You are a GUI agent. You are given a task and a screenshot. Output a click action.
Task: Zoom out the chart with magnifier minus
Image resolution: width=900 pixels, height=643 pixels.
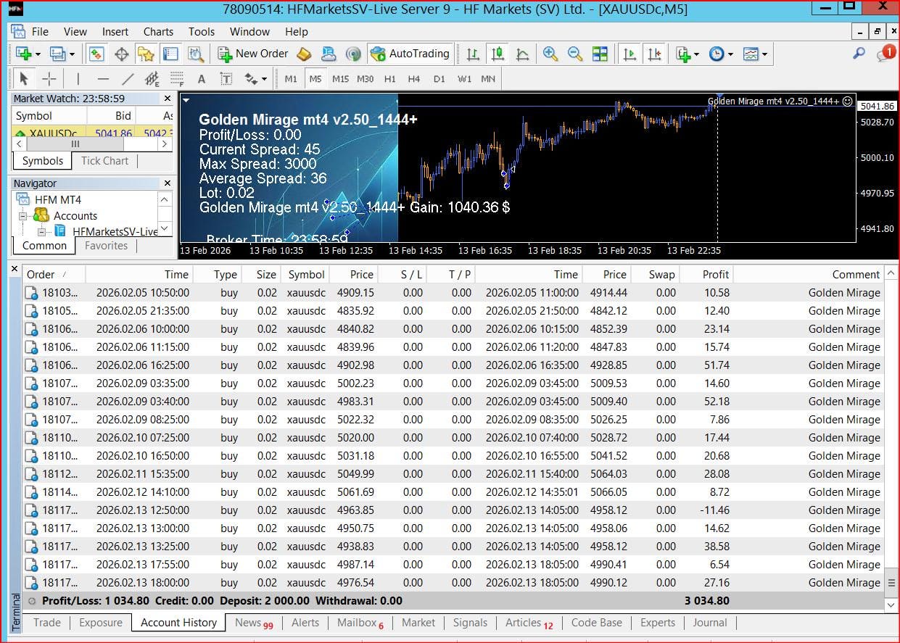tap(575, 54)
